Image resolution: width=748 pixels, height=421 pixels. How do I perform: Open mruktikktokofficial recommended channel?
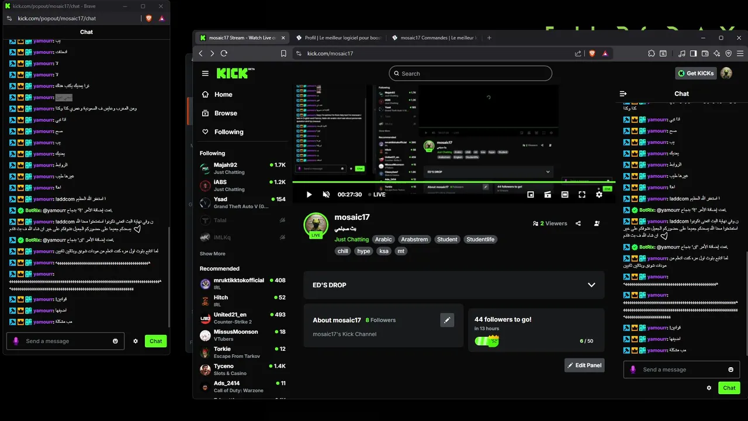click(243, 284)
